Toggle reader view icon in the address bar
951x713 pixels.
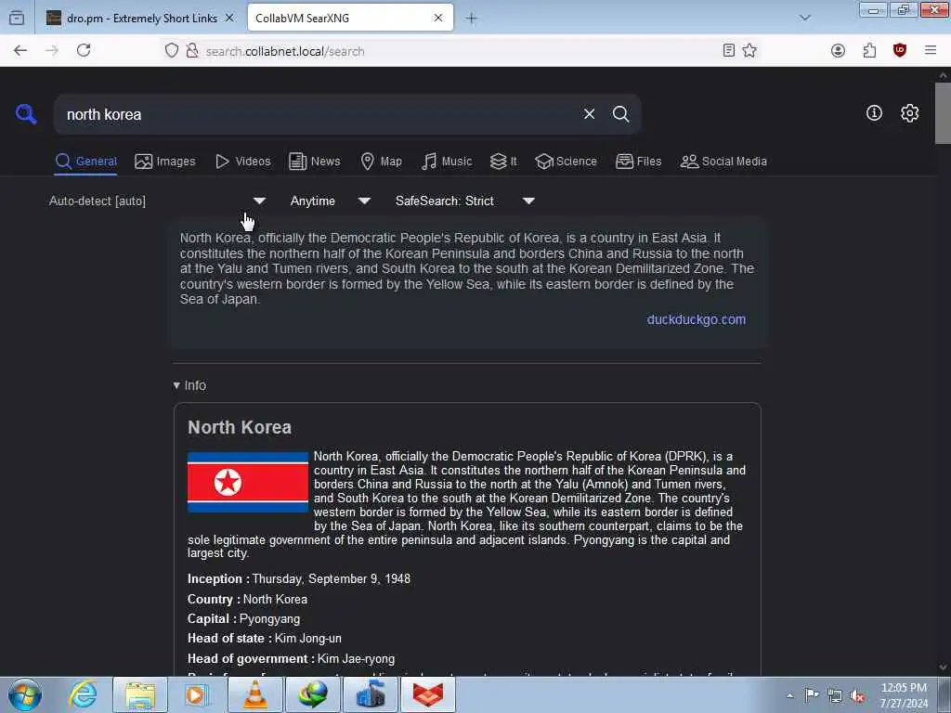click(x=729, y=51)
